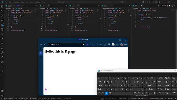Open browser Downloads icon
The height and width of the screenshot is (100, 177).
(x=105, y=44)
